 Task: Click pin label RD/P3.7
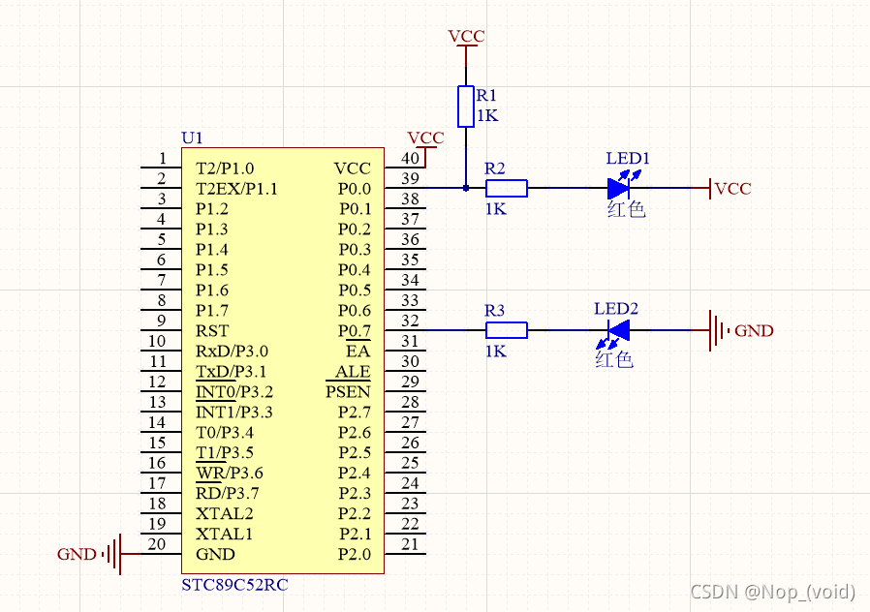pos(228,493)
